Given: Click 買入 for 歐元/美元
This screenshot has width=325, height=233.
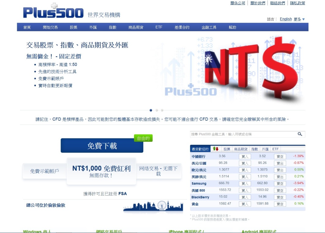Looking at the screenshot, I should click(245, 170).
